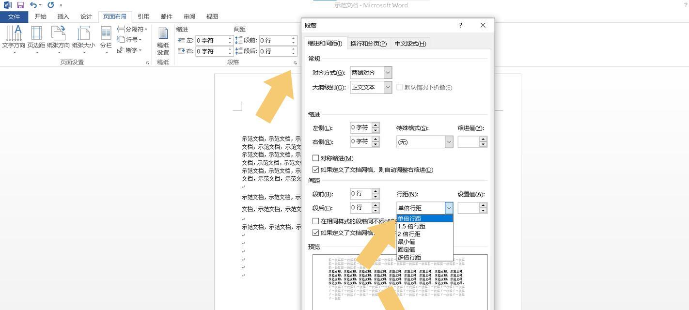Click the dialog 段前 spacing stepper
689x310 pixels.
coord(376,194)
